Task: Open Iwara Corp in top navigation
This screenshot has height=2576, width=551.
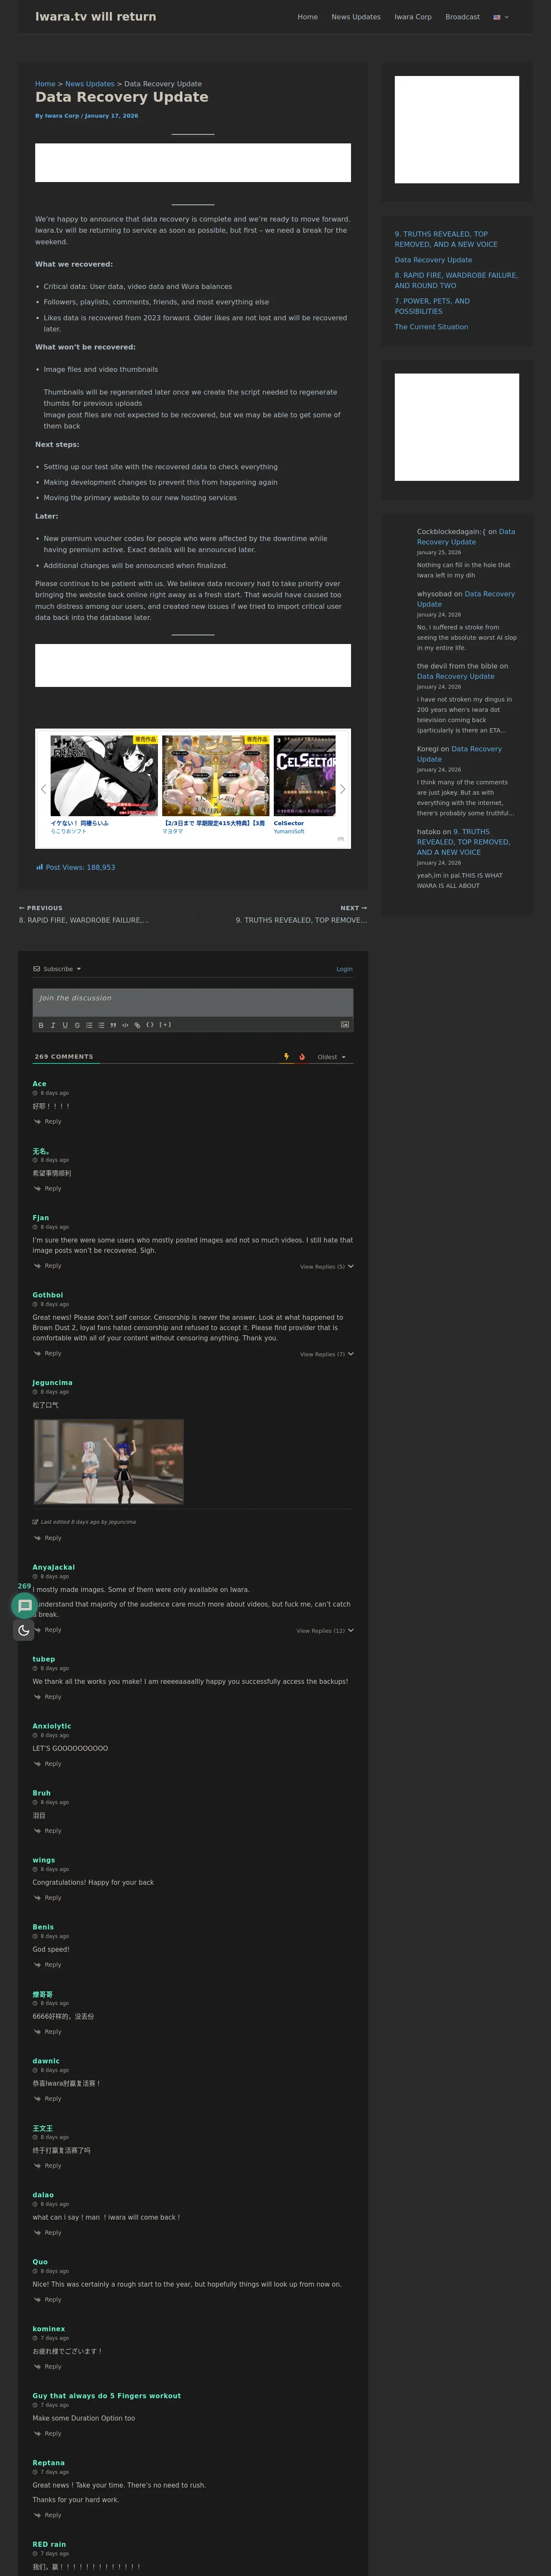Action: pos(413,17)
